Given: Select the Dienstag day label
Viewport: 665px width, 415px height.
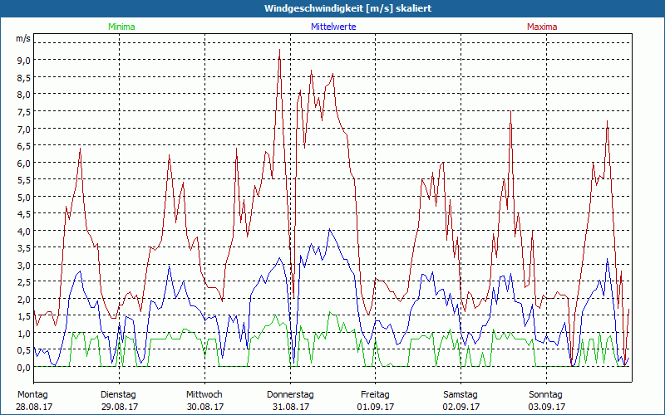Looking at the screenshot, I should (118, 394).
